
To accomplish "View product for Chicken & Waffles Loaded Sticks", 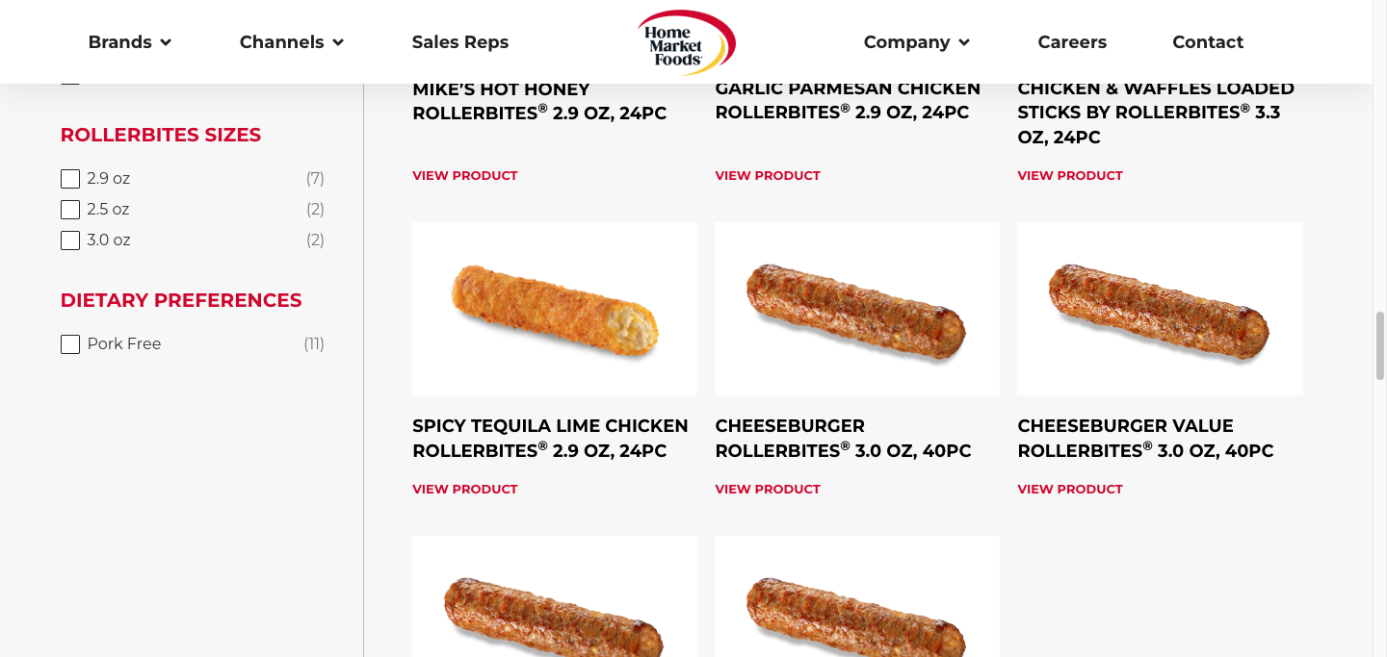I will (1070, 176).
